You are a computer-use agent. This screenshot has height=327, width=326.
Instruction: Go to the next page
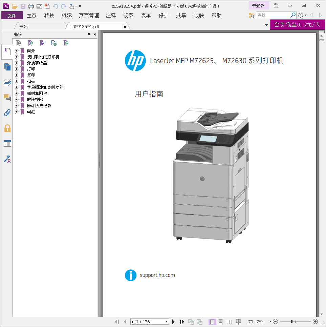coord(174,322)
